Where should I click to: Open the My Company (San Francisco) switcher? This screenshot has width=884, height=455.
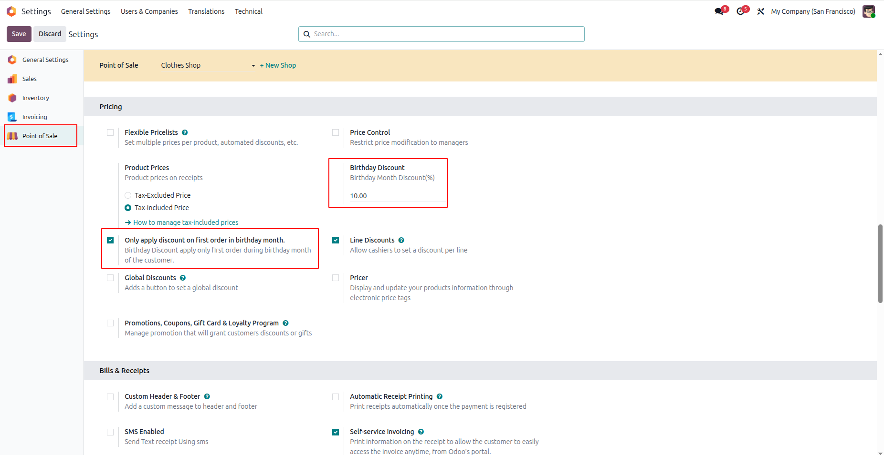(813, 11)
